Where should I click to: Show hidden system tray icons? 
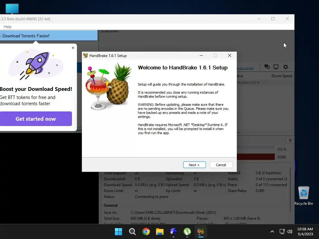[x=272, y=232]
